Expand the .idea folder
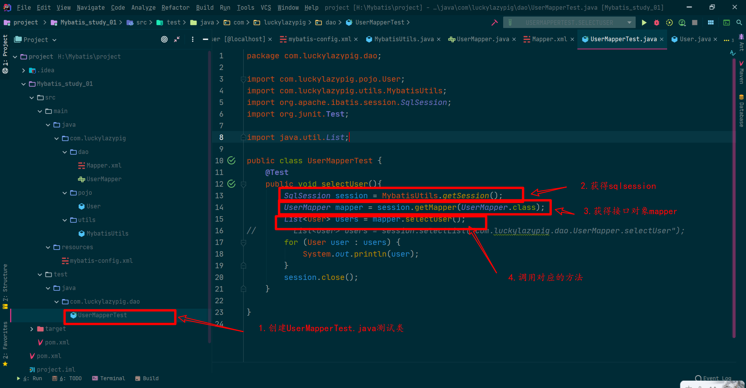The height and width of the screenshot is (388, 746). 23,70
